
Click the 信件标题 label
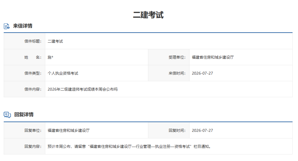(33, 41)
